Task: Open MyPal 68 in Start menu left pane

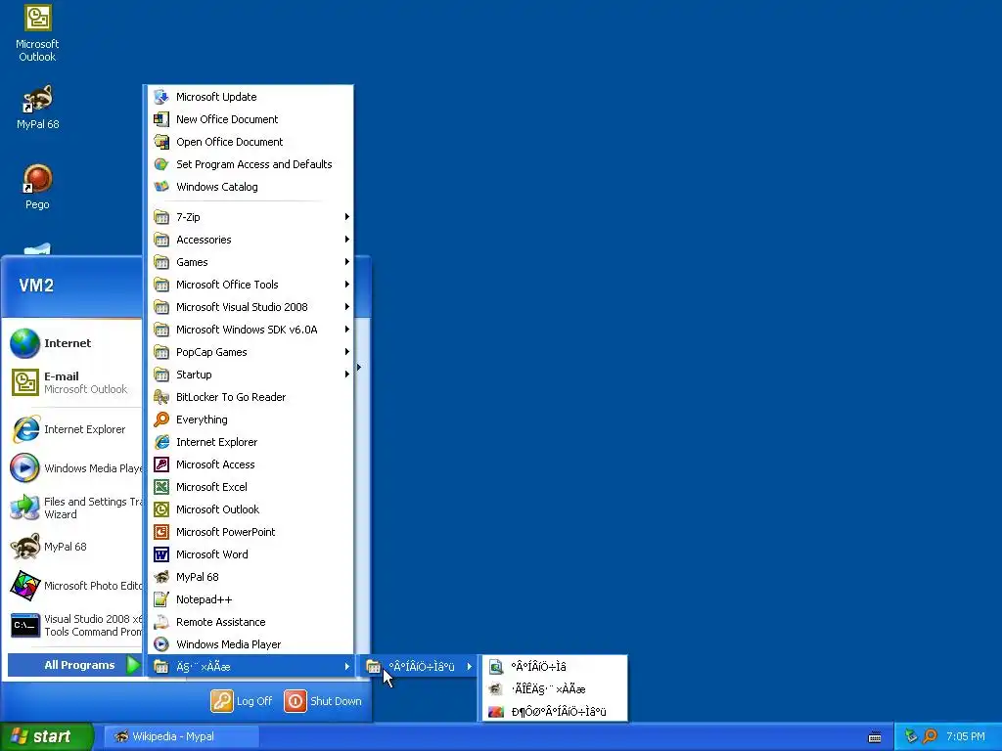Action: coord(74,547)
